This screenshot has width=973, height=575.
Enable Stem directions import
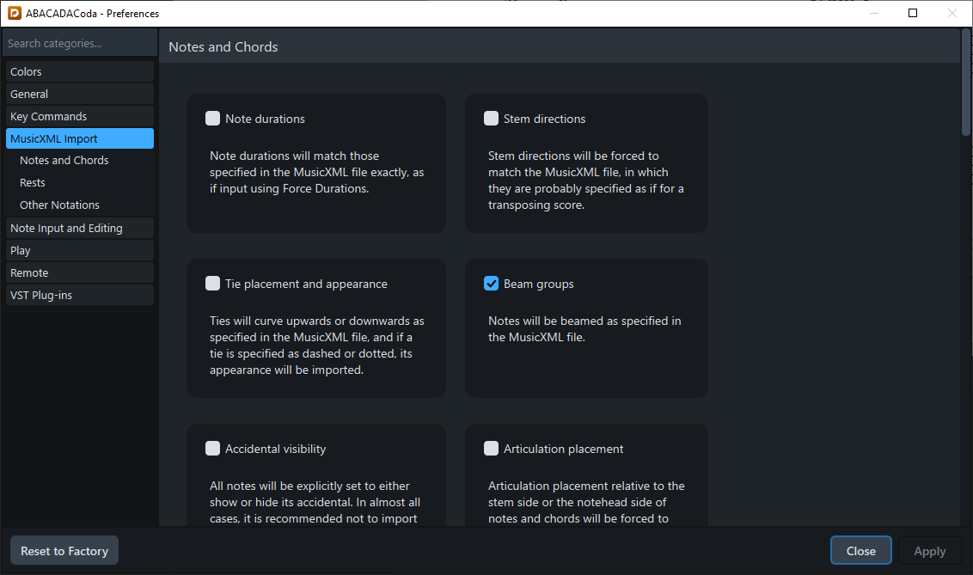point(491,118)
